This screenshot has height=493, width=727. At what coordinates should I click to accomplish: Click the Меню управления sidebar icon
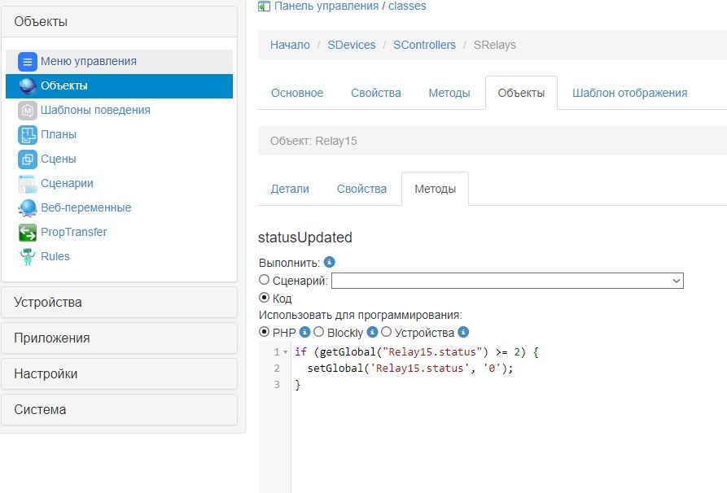click(x=28, y=62)
